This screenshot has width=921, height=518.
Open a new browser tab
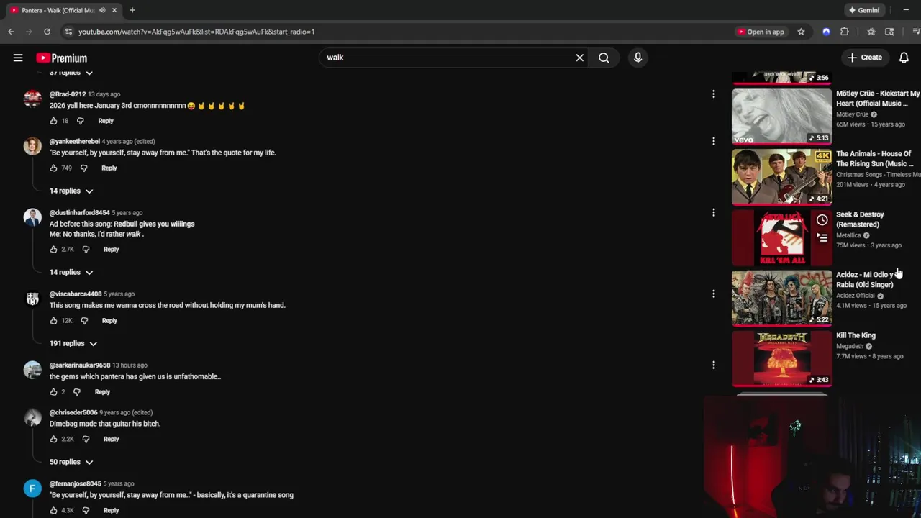point(132,10)
